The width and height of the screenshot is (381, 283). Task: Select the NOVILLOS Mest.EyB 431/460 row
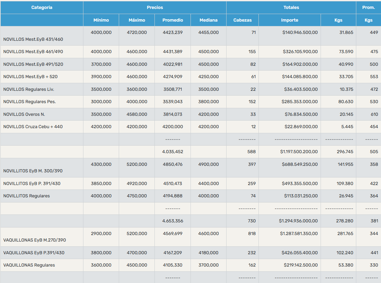[190, 36]
